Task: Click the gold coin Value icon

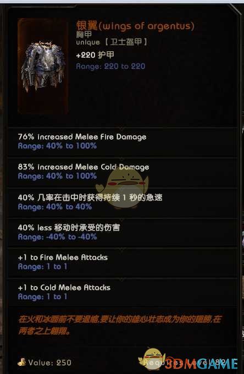Action: pyautogui.click(x=21, y=362)
